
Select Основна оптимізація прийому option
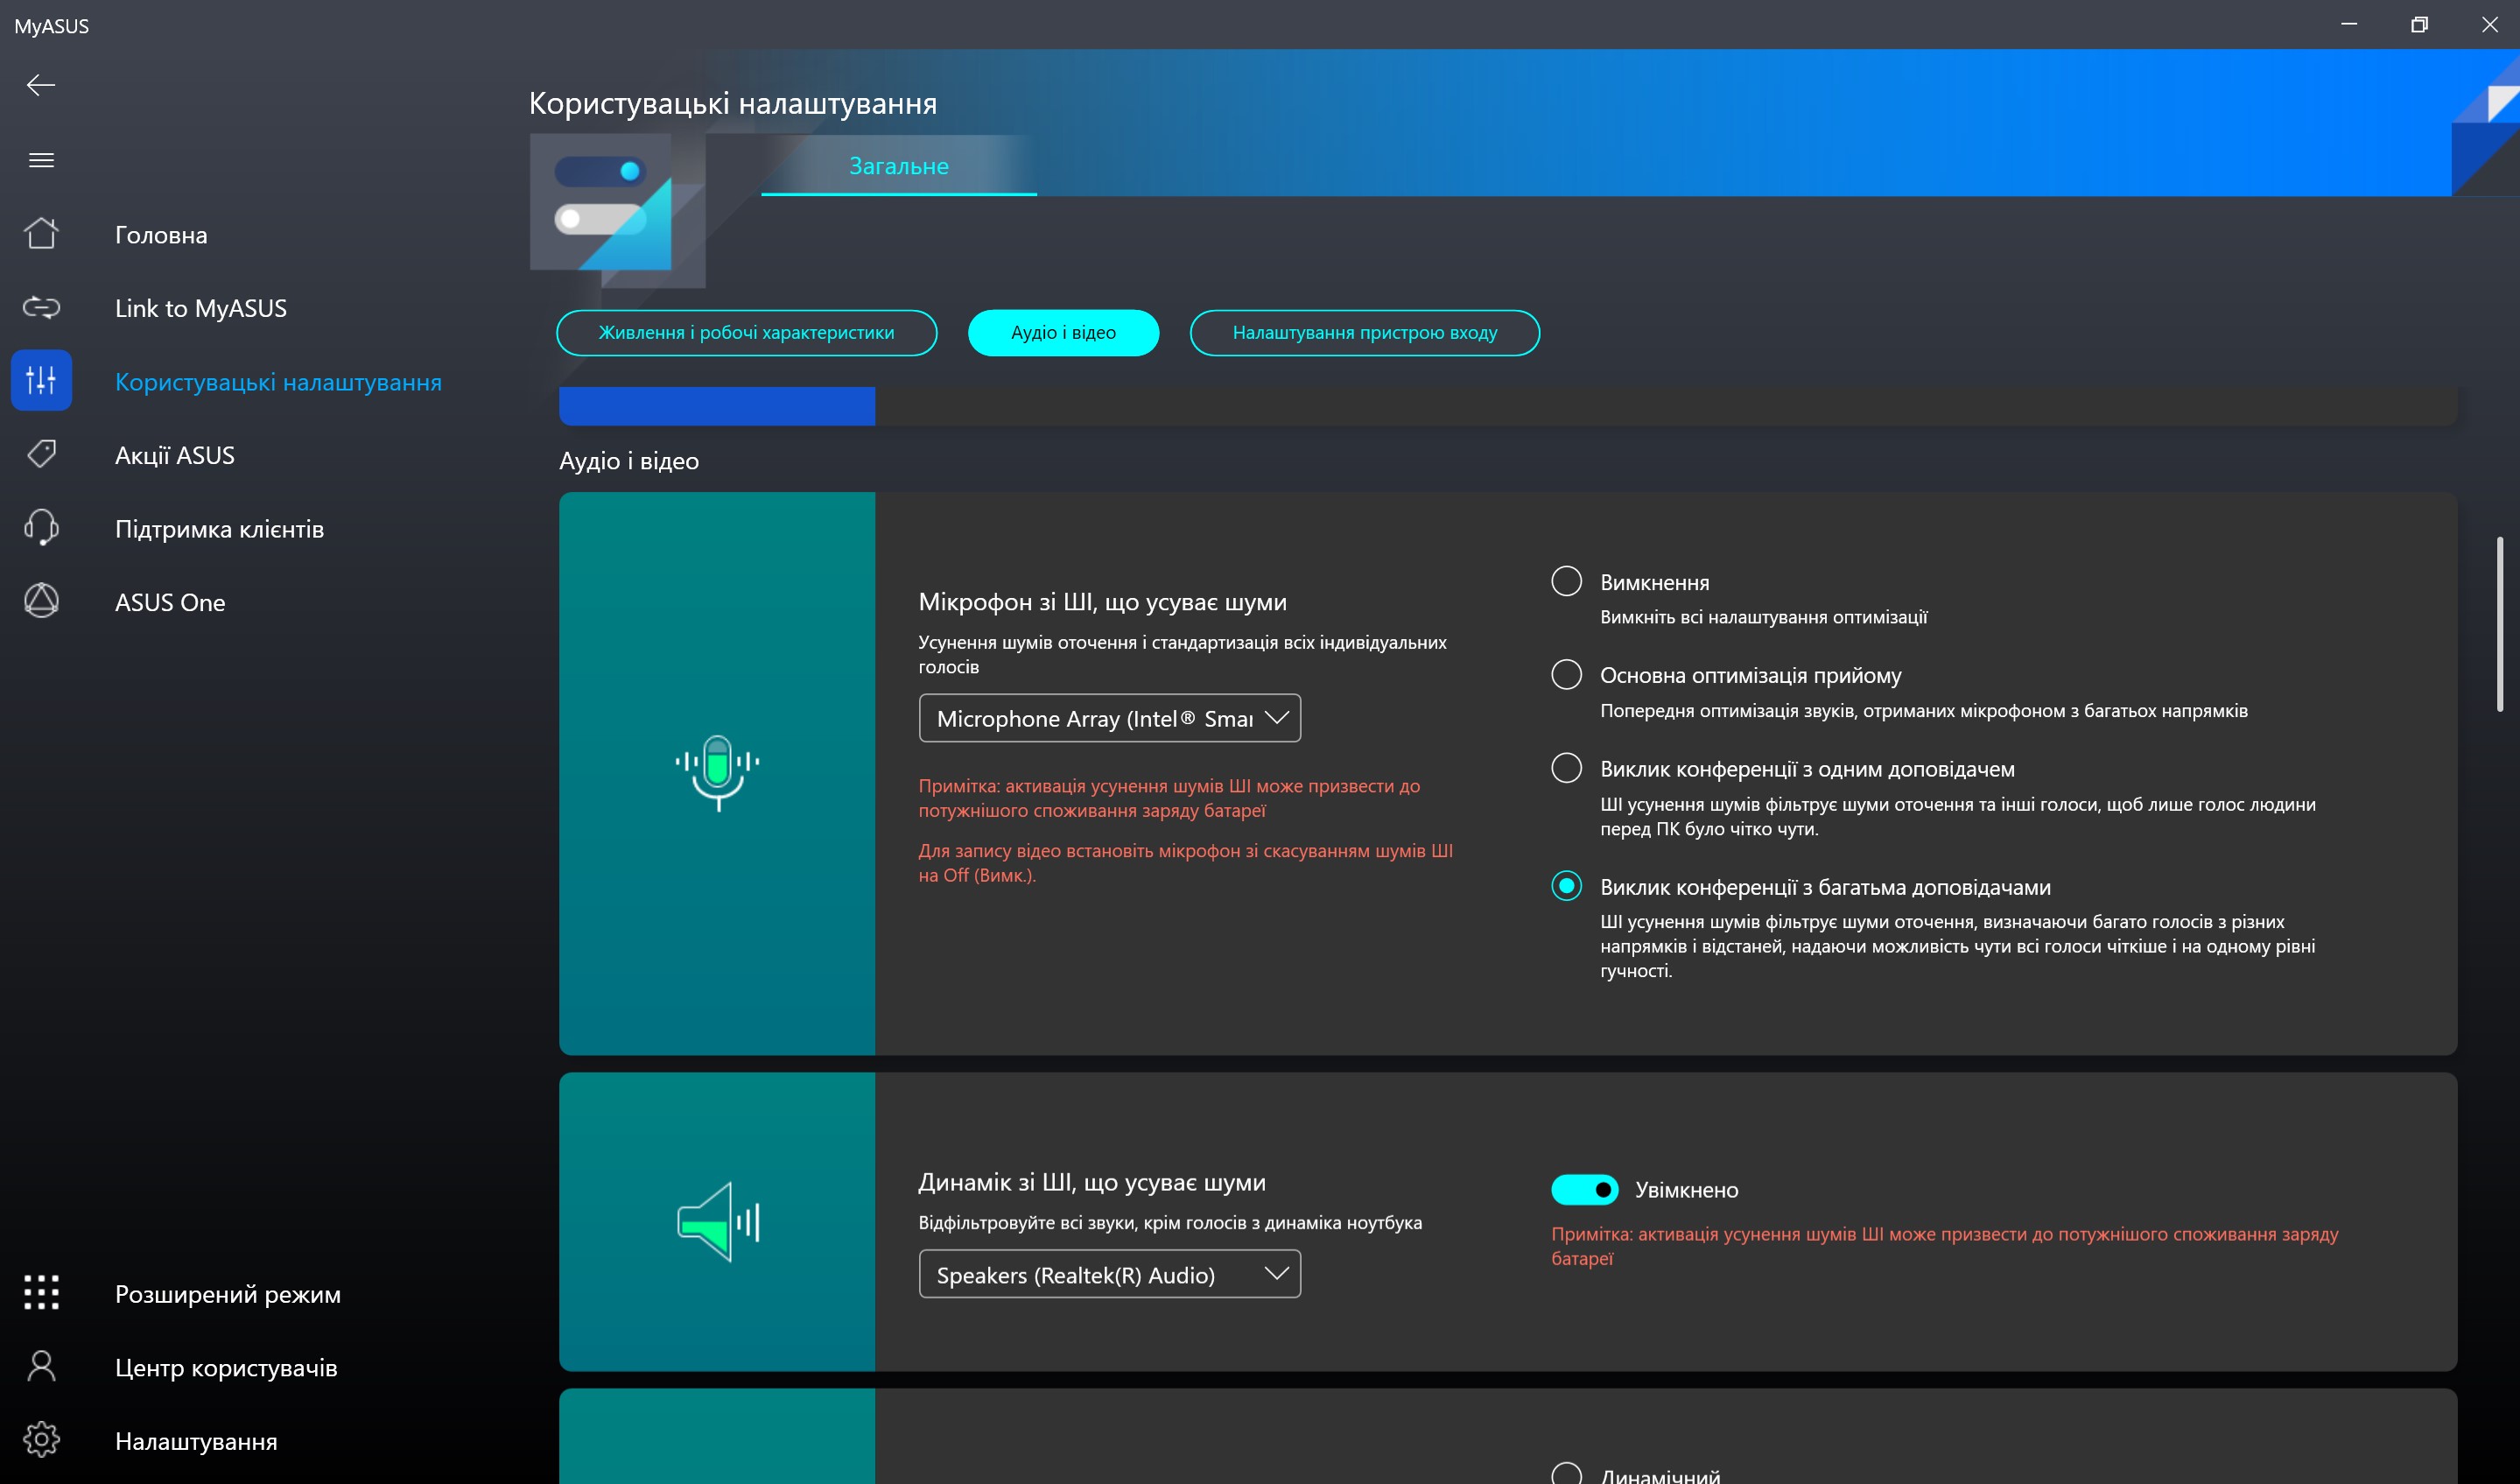point(1566,674)
